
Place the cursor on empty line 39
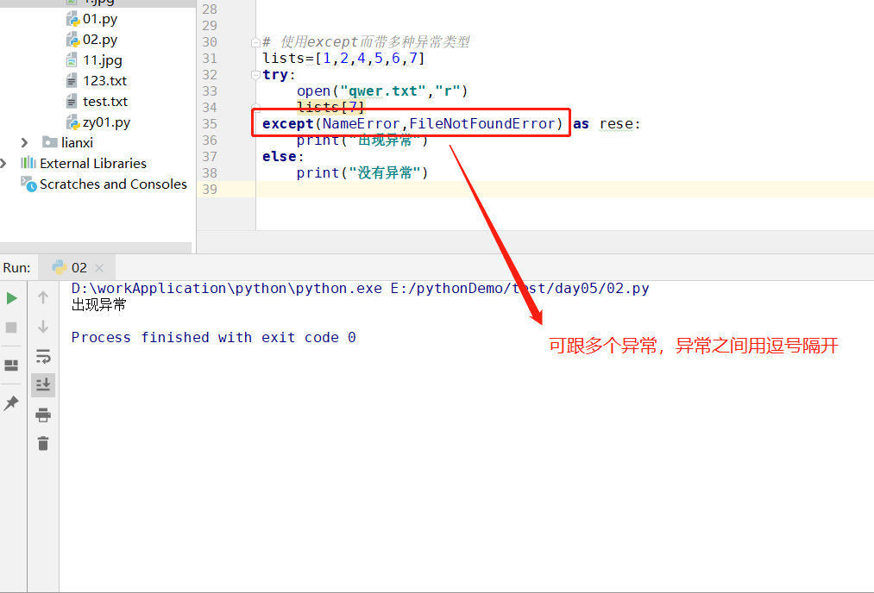[x=564, y=190]
